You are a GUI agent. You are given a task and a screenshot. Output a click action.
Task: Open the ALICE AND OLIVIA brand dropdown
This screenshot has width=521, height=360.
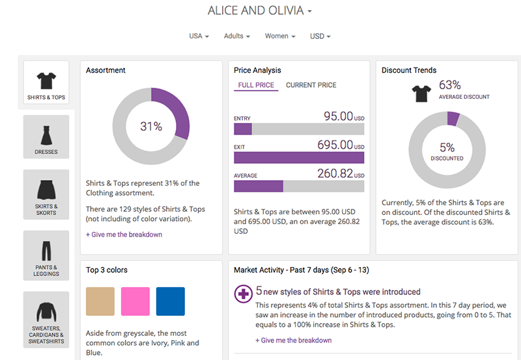(x=260, y=11)
